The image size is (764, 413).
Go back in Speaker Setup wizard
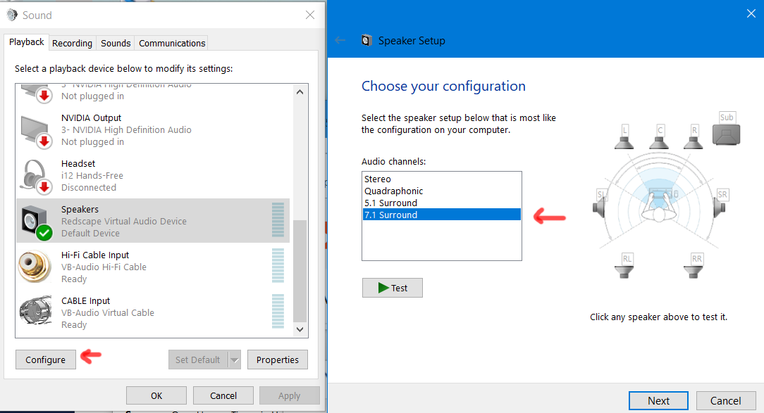[x=340, y=40]
